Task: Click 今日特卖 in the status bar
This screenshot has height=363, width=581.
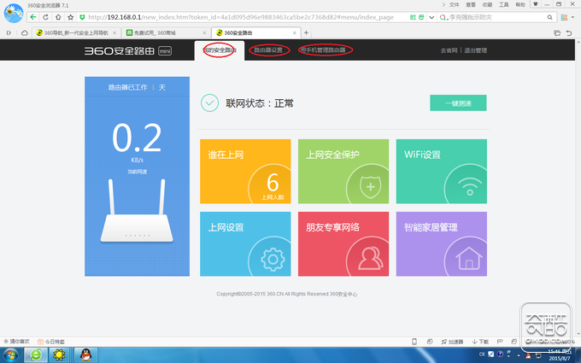Action: pos(51,342)
